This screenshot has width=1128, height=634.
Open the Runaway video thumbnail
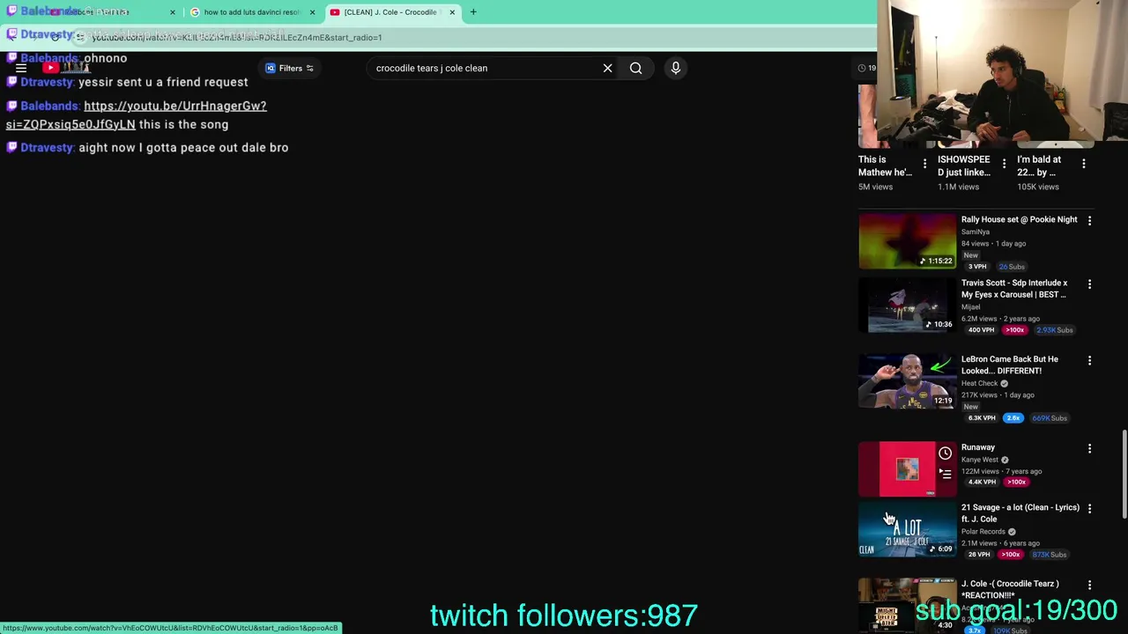tap(907, 469)
